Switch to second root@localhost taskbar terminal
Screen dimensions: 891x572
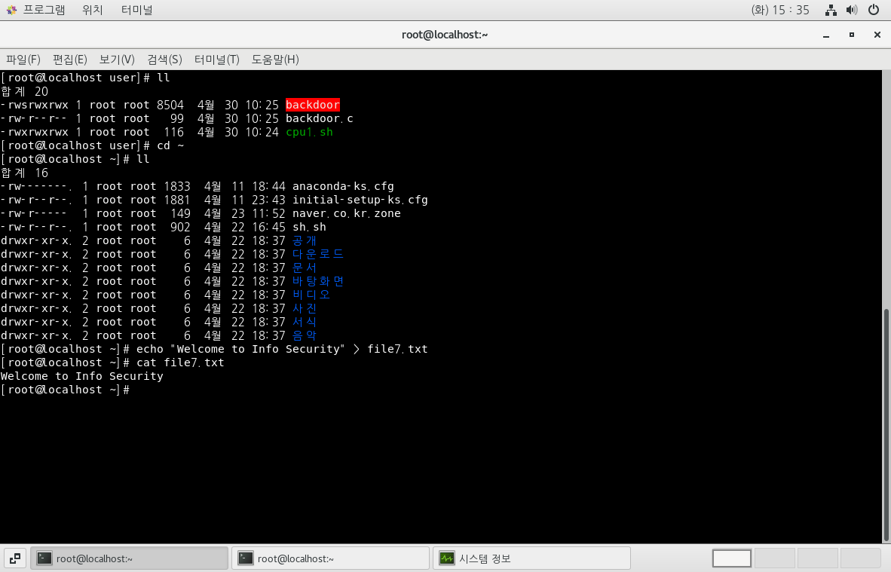tap(331, 558)
